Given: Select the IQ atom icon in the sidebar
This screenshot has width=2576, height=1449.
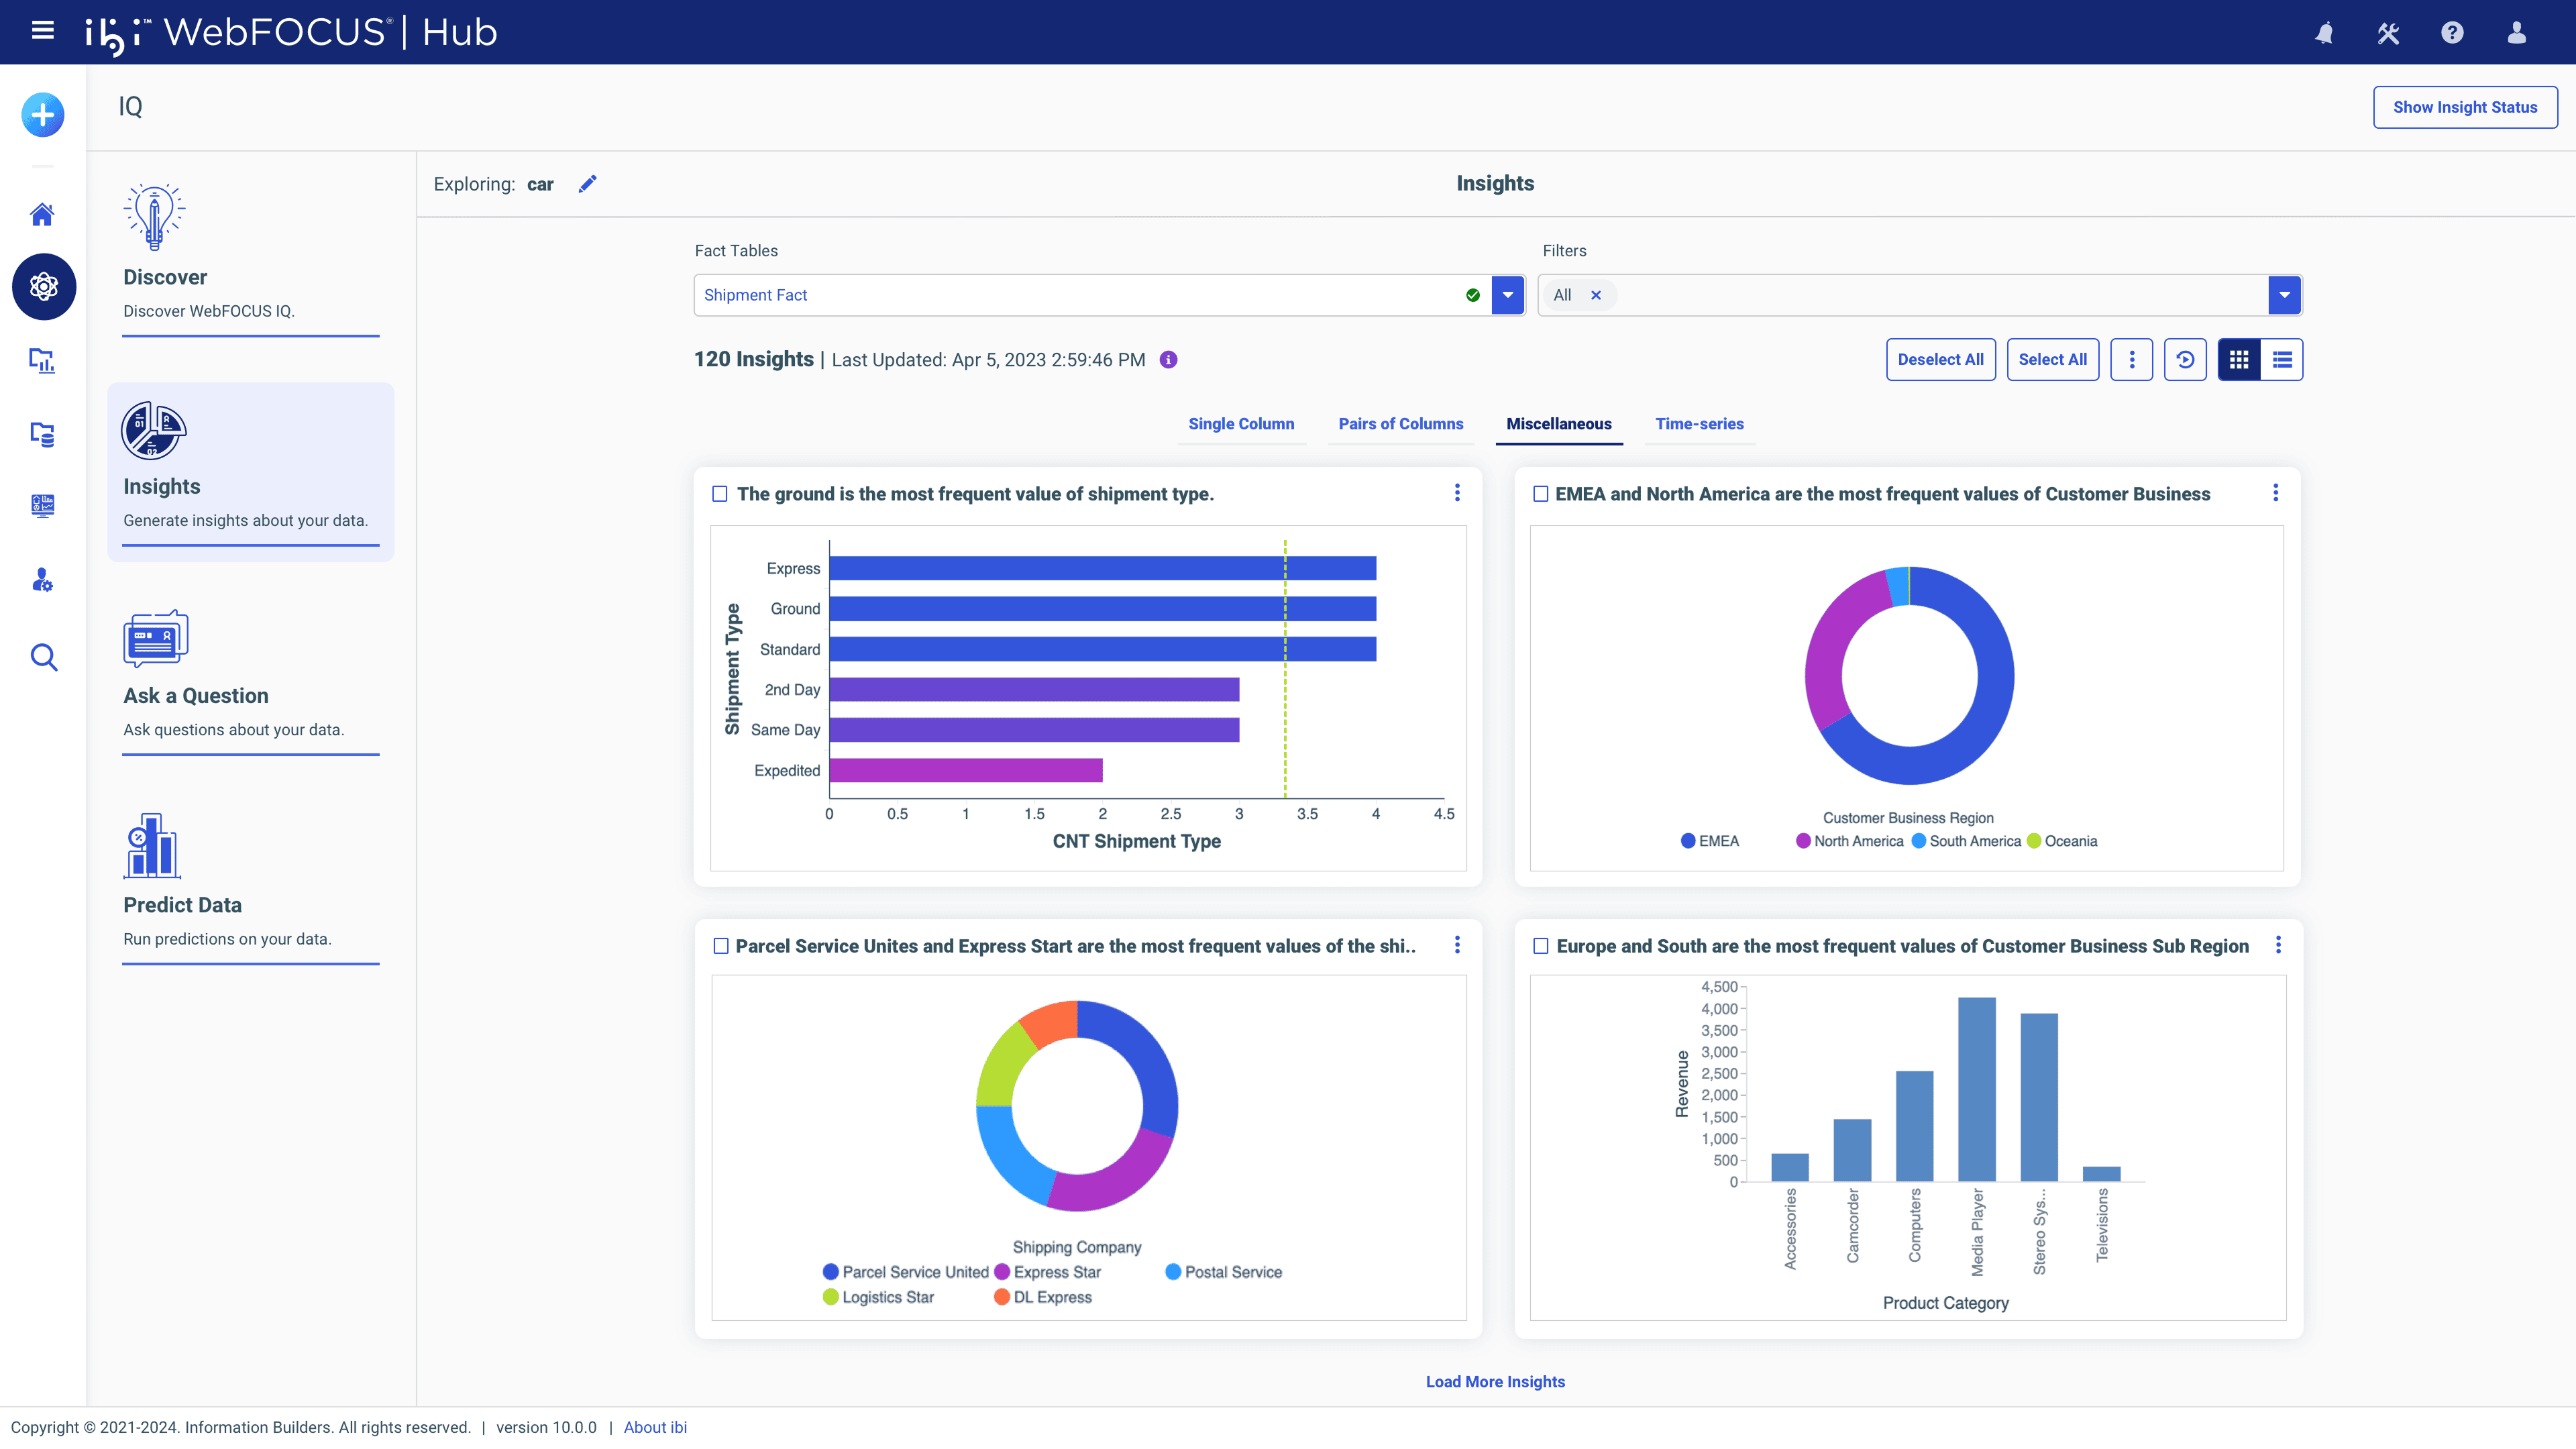Looking at the screenshot, I should (x=43, y=287).
